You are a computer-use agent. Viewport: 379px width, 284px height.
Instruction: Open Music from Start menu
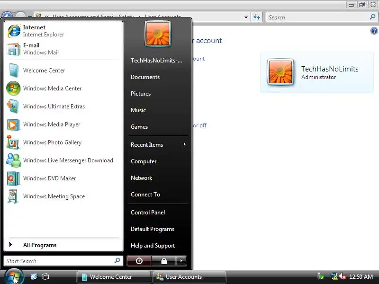pos(138,110)
